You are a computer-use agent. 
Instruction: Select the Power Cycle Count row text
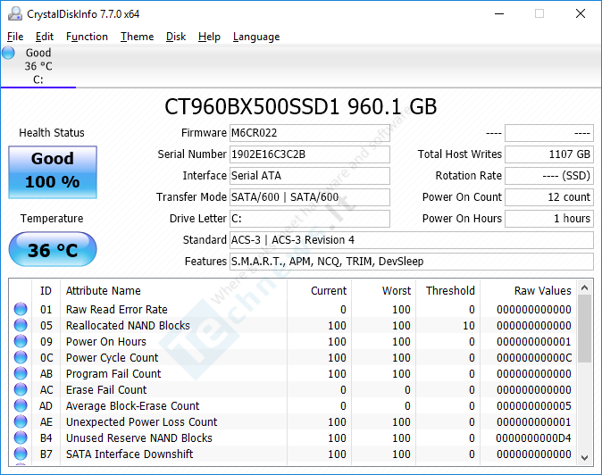click(x=113, y=358)
